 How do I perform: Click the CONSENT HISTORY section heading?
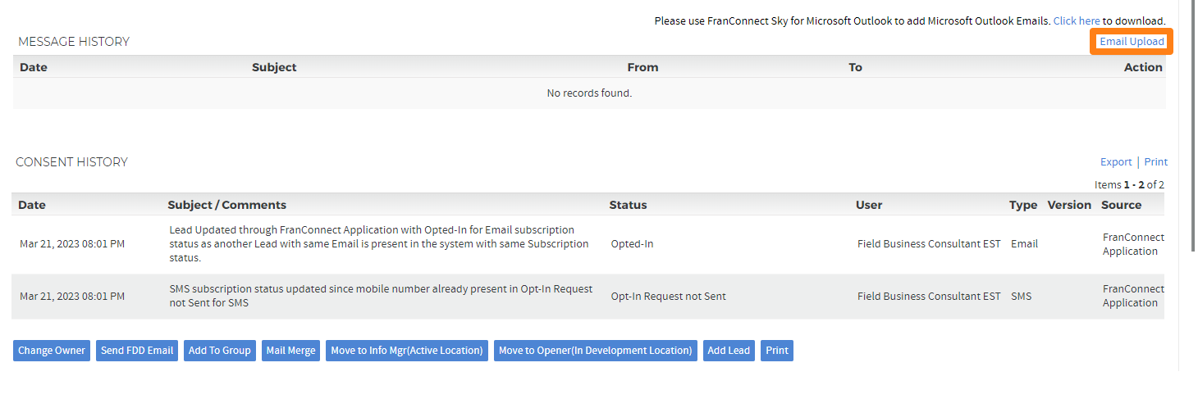point(72,162)
